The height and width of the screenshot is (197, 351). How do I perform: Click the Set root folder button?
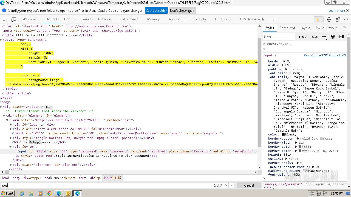(156, 11)
